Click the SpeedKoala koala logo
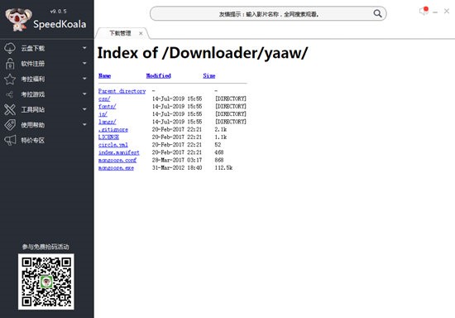Image resolution: width=455 pixels, height=318 pixels. (18, 19)
